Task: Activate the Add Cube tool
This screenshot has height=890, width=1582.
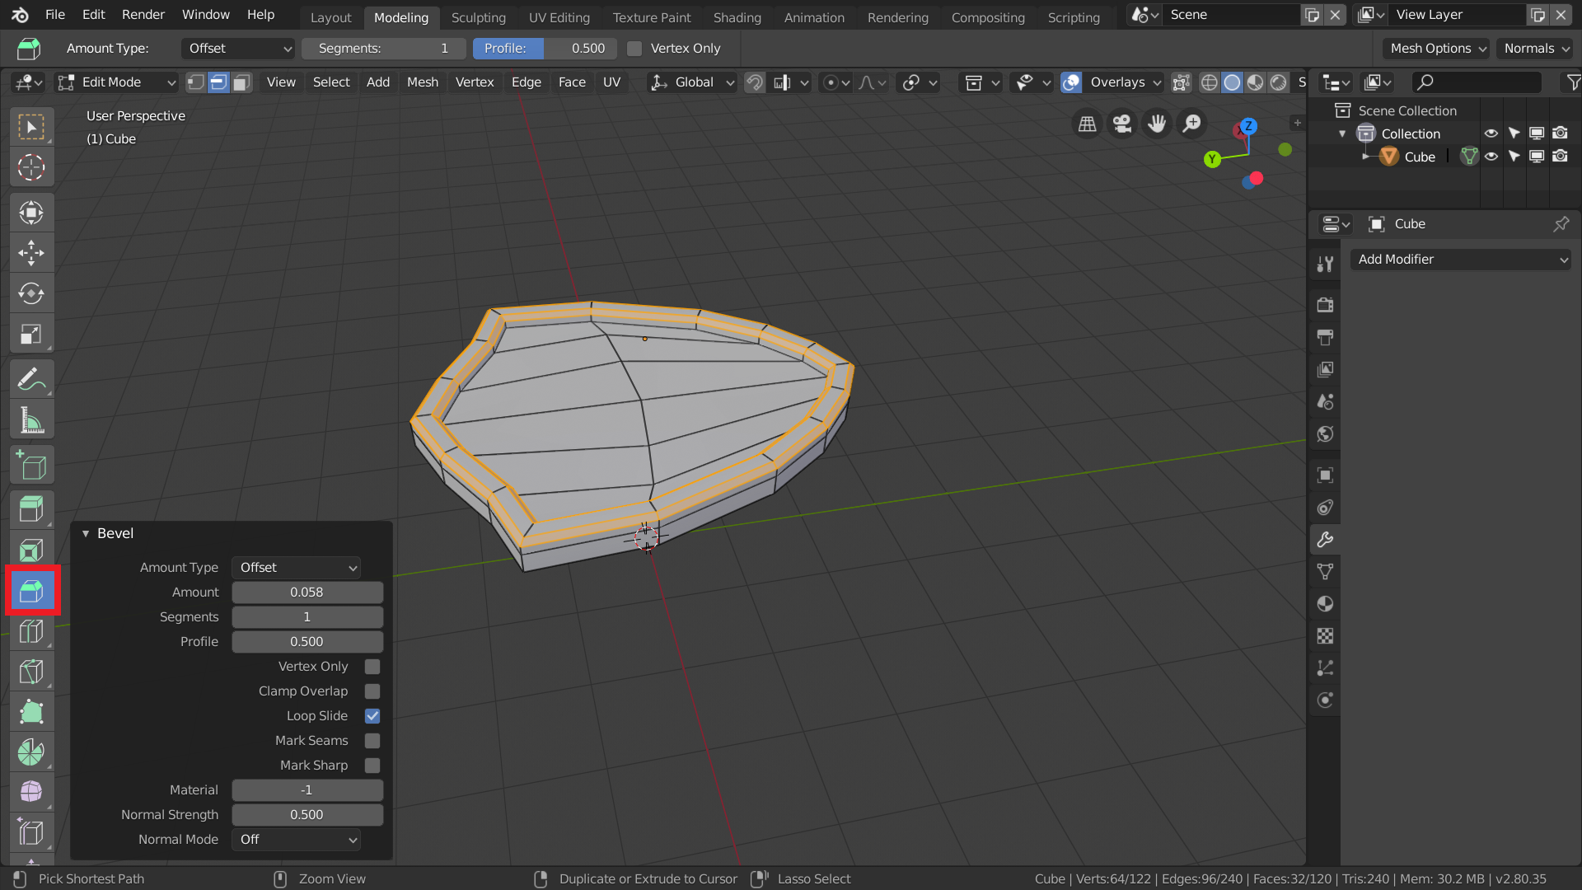Action: point(31,466)
